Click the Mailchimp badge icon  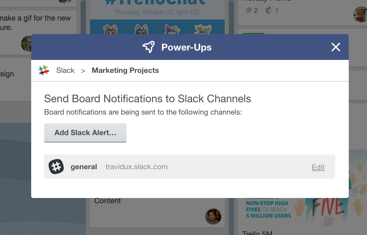click(x=268, y=11)
